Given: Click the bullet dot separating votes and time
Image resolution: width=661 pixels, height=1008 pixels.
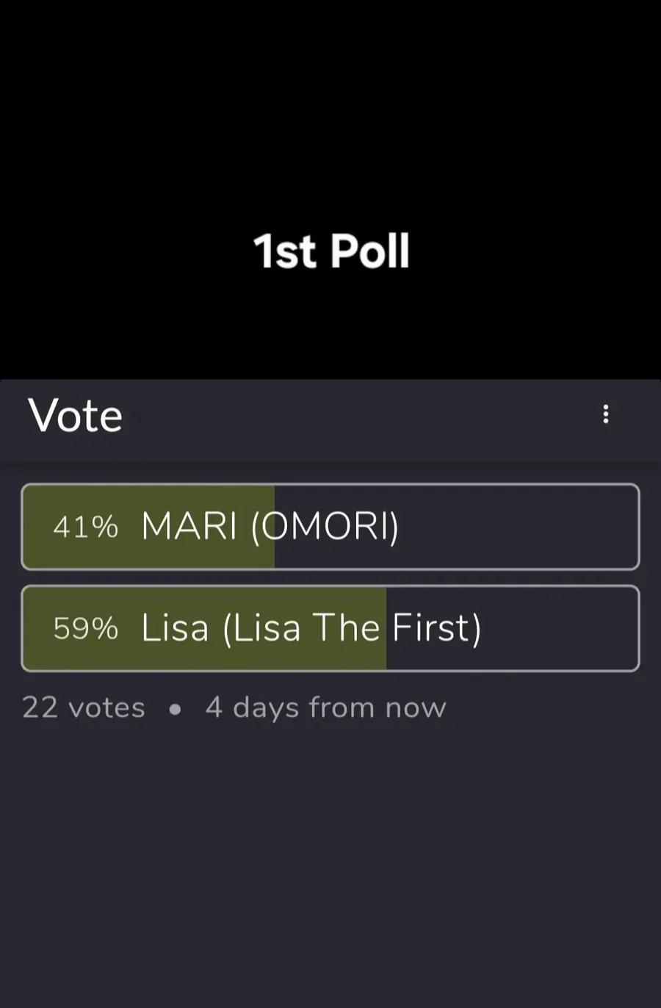Looking at the screenshot, I should 175,710.
